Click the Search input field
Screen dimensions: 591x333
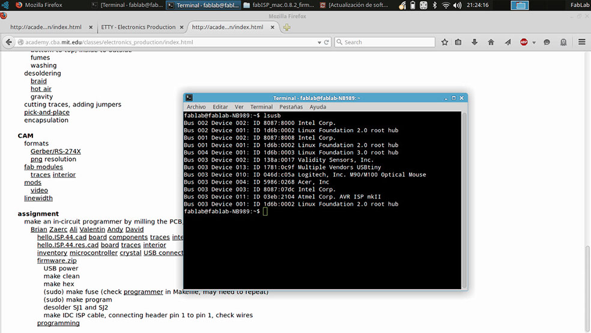pyautogui.click(x=385, y=42)
